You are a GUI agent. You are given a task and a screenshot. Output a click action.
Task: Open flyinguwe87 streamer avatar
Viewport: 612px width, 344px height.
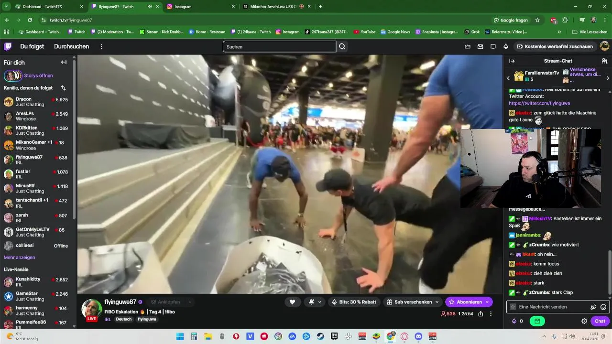pos(92,309)
